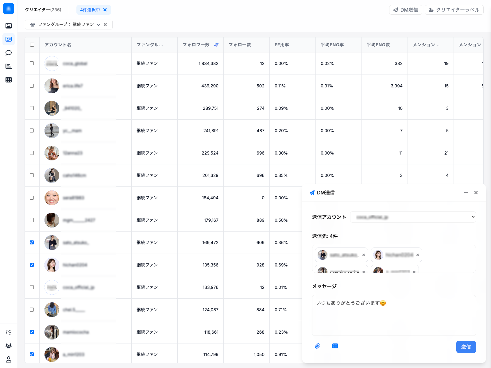This screenshot has width=491, height=368.
Task: Click avatar in the 124,087 followers row
Action: 52,310
